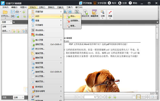
Task: Switch to single page layout icon
Action: (134, 97)
